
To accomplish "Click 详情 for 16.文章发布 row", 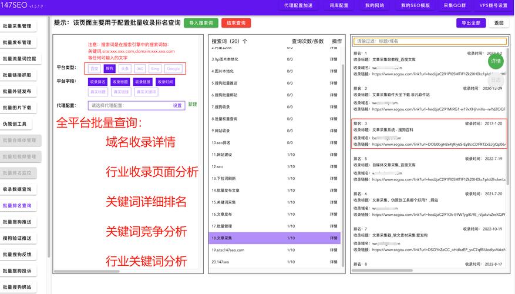I will 334,214.
